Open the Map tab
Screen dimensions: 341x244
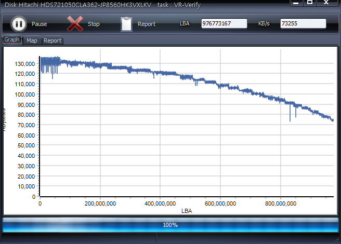pyautogui.click(x=32, y=40)
